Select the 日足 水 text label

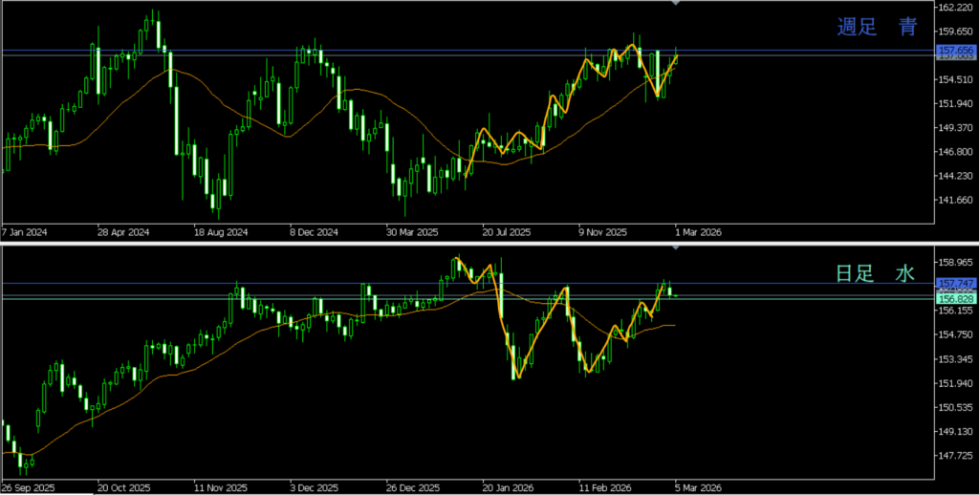pyautogui.click(x=876, y=274)
